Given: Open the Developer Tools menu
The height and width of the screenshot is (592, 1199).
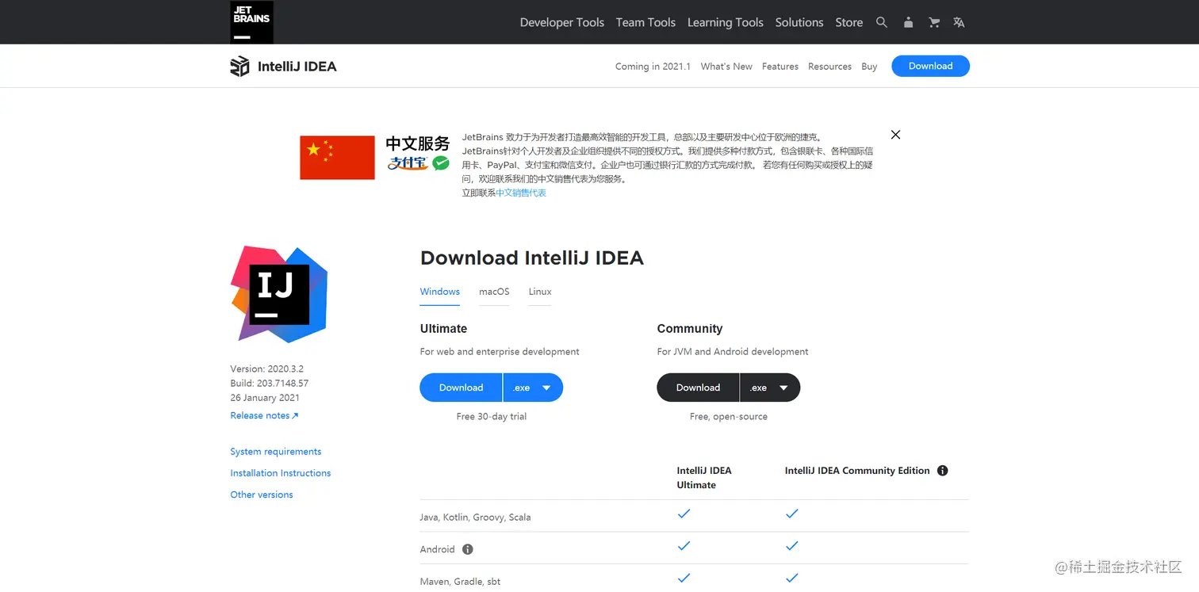Looking at the screenshot, I should pos(562,22).
